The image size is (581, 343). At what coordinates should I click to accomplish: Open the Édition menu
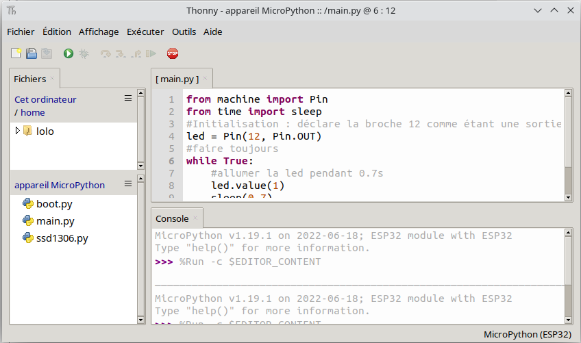(x=57, y=32)
